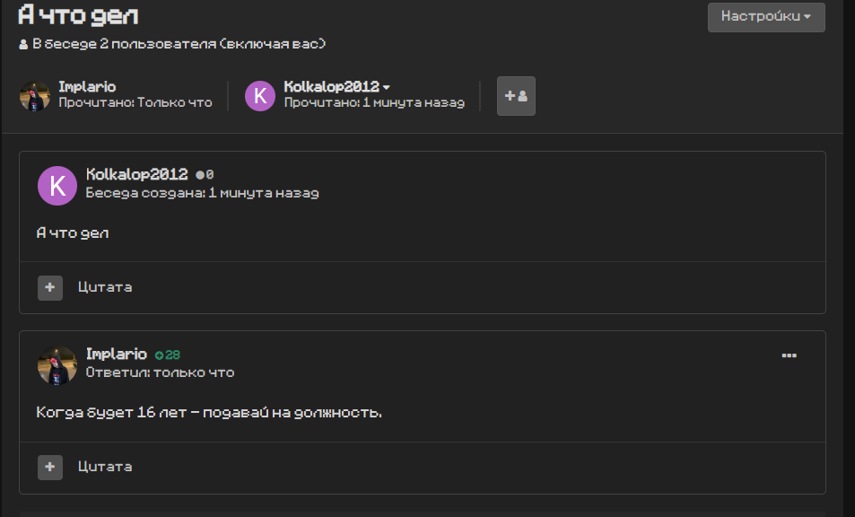Open the Implario author name in the reply
Screen dimensions: 855x517
point(116,354)
